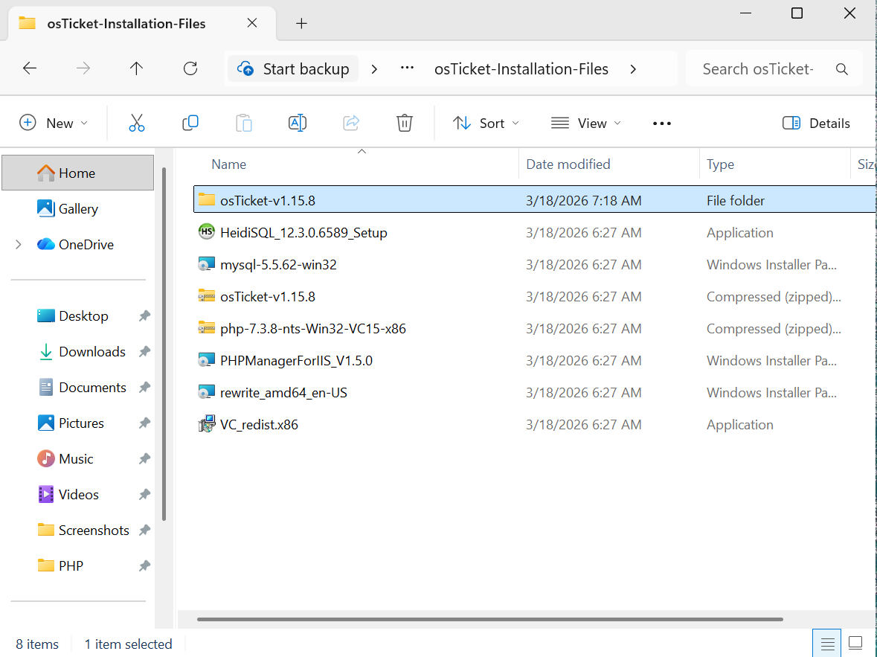Image resolution: width=877 pixels, height=657 pixels.
Task: Select mysql-5.5.62-win32 file name
Action: point(278,264)
